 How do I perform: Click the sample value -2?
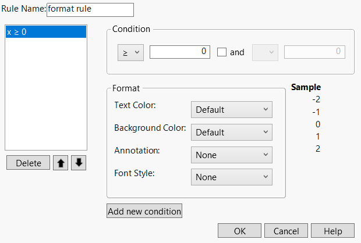coord(316,100)
